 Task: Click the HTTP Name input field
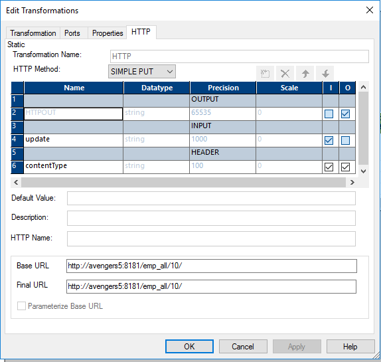click(211, 238)
